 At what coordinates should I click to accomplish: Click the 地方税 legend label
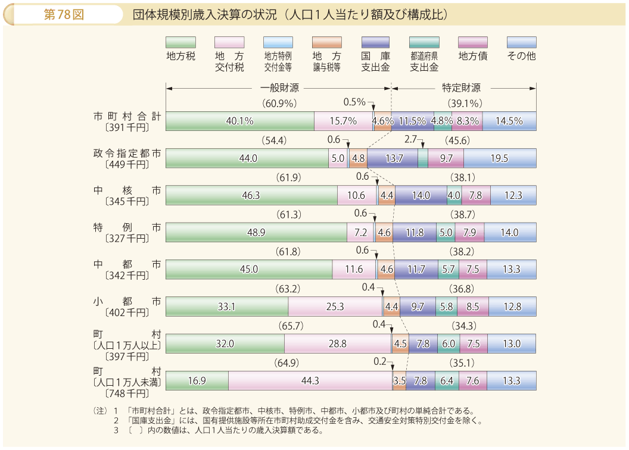181,56
